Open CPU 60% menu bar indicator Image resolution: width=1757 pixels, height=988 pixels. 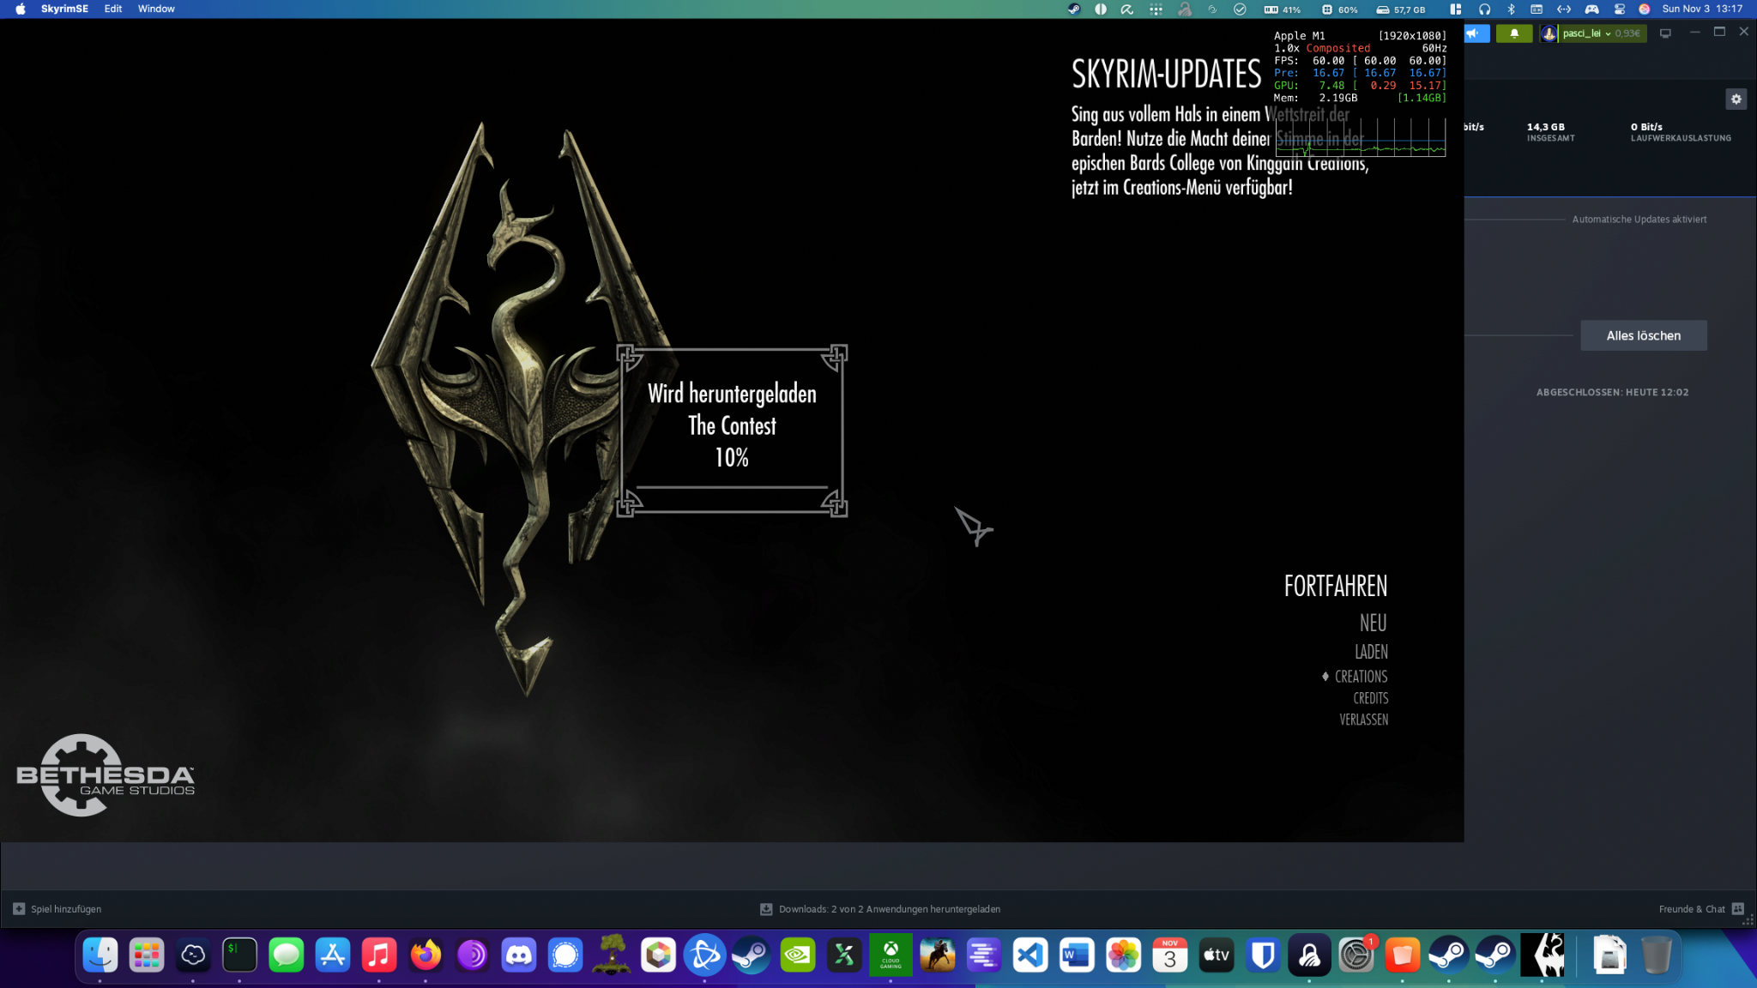[x=1339, y=9]
